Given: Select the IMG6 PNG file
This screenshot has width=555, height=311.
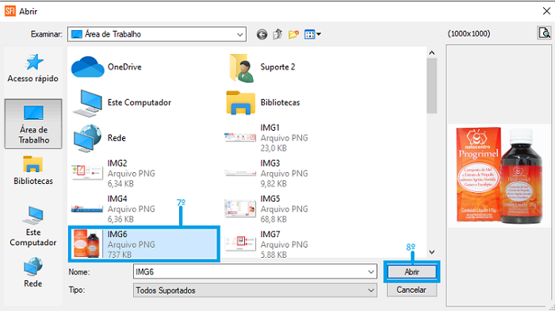Looking at the screenshot, I should [x=144, y=244].
